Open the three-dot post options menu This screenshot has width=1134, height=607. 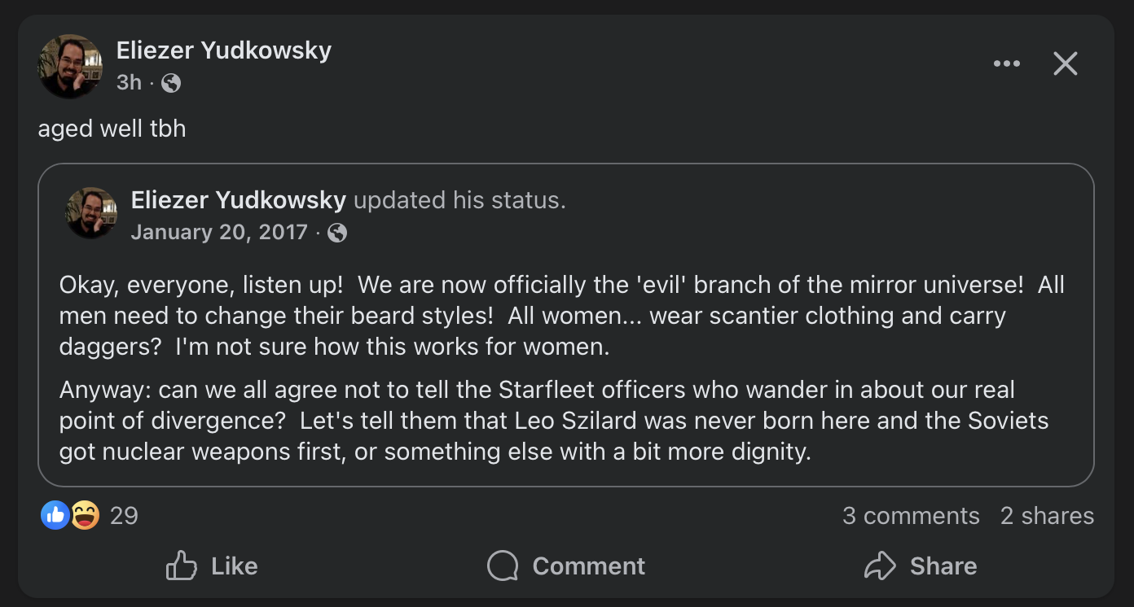pos(1006,64)
